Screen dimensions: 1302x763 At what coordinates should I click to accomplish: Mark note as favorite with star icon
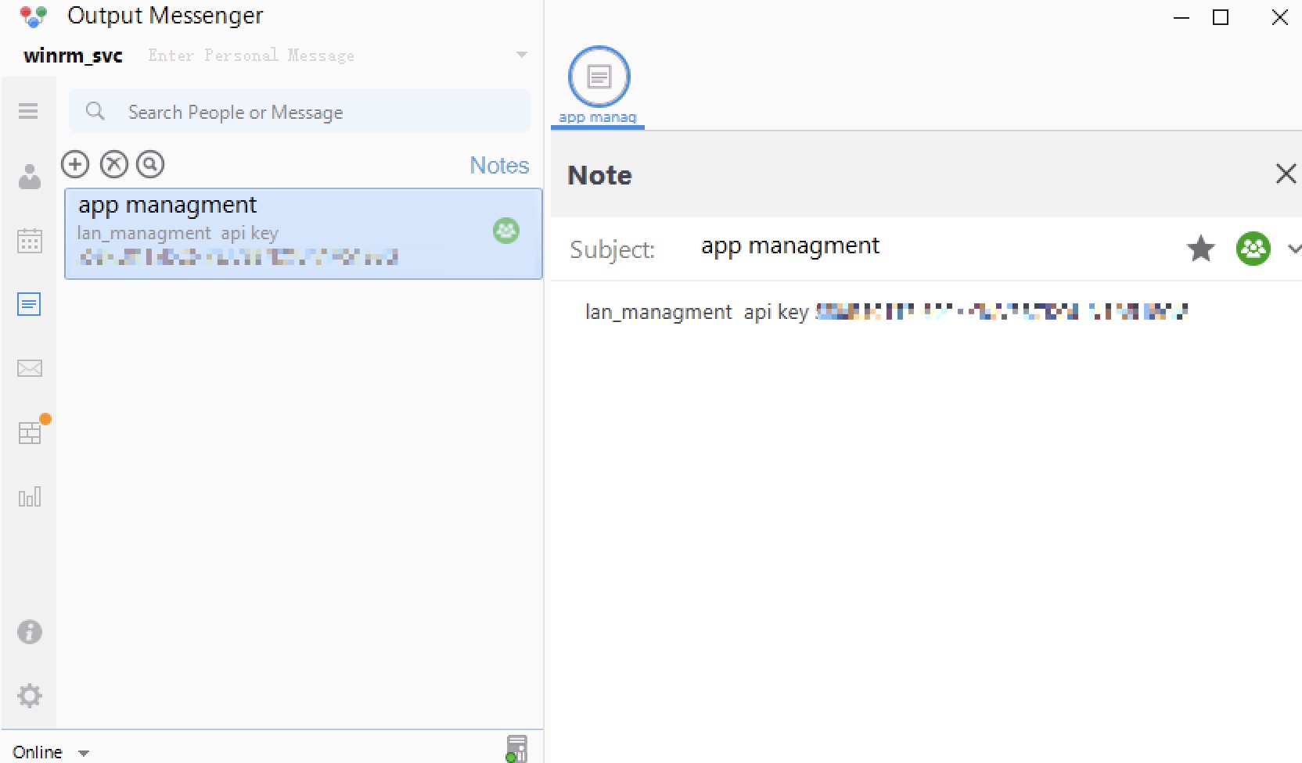click(x=1201, y=249)
